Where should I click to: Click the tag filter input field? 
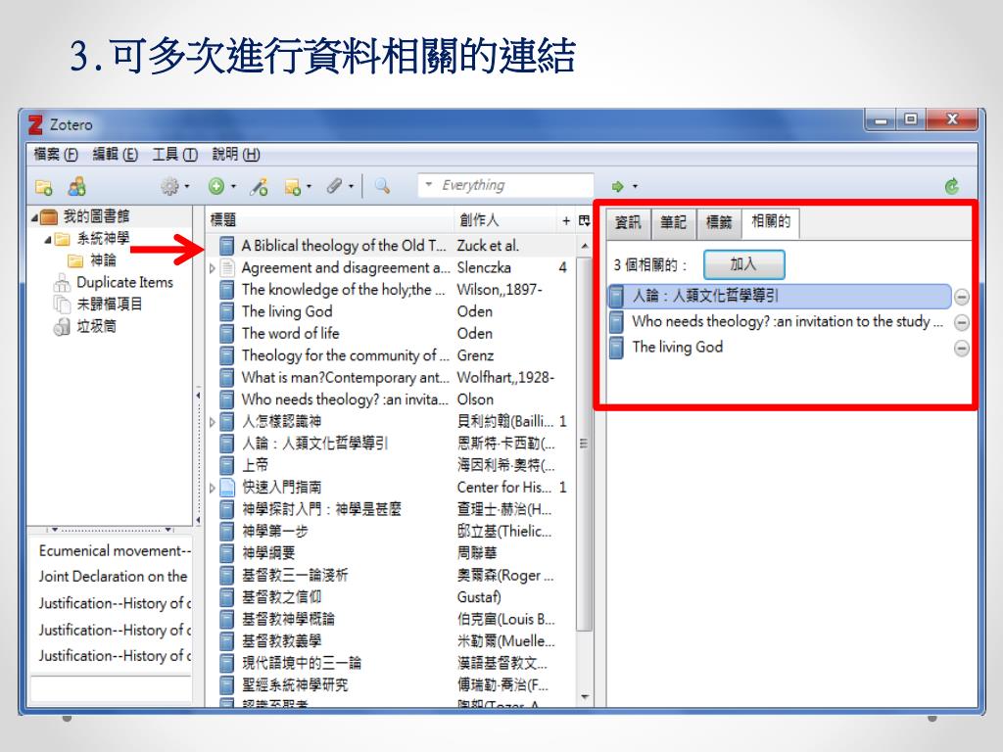tap(112, 689)
